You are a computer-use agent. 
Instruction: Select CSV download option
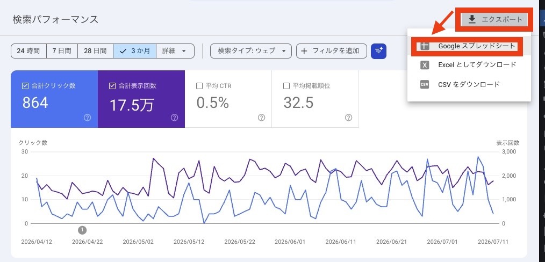point(469,84)
